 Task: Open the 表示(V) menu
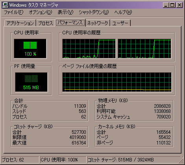pyautogui.click(x=65, y=12)
